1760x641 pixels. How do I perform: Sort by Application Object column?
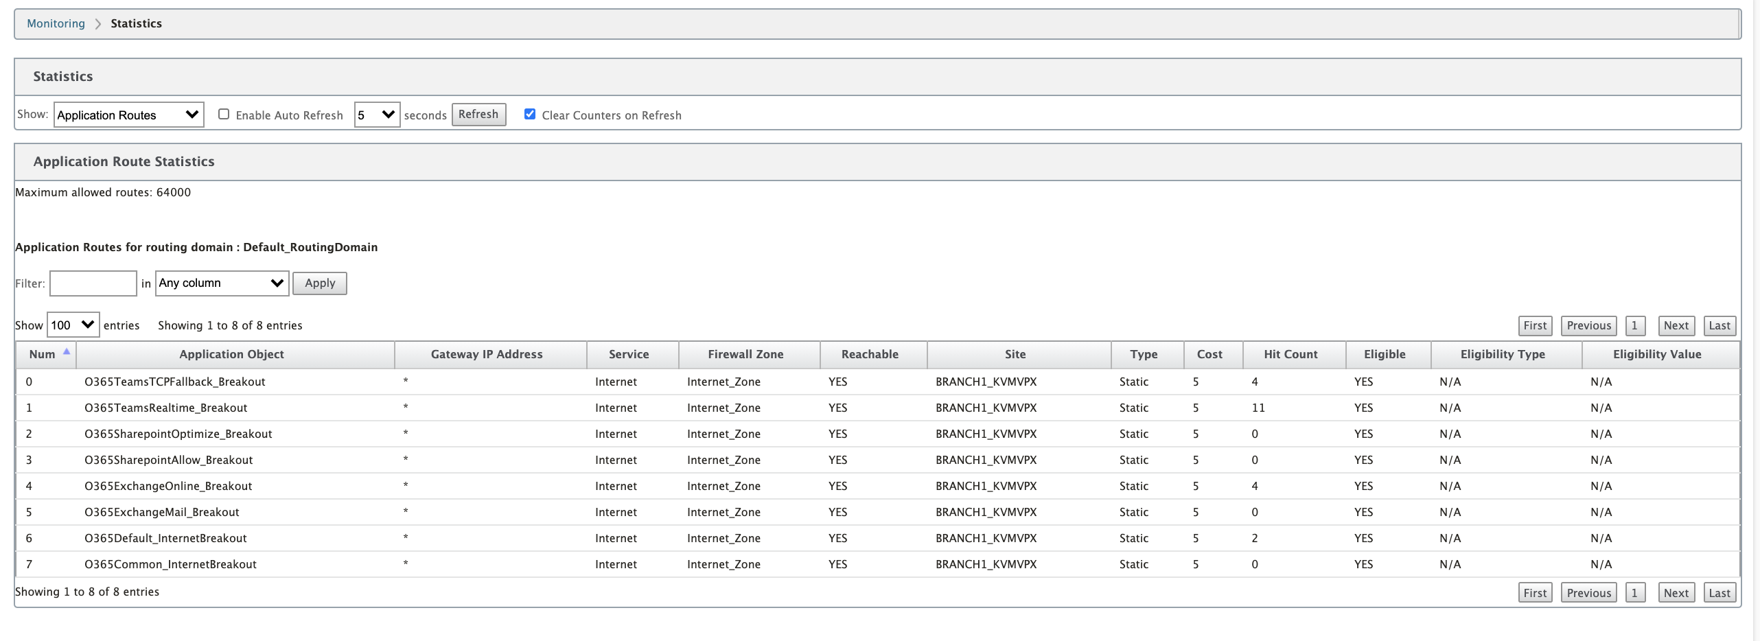point(235,355)
